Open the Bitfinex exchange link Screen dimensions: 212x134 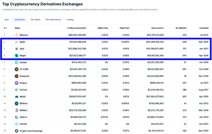[24, 104]
